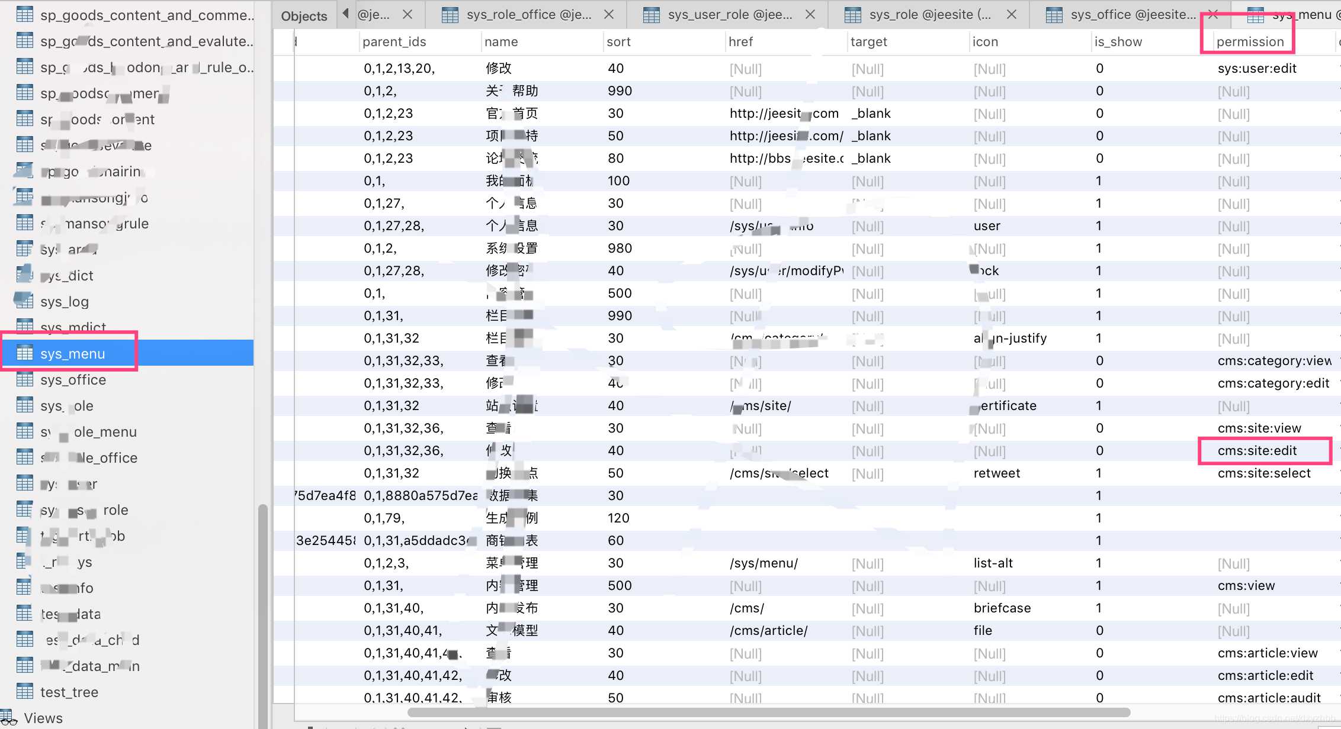The width and height of the screenshot is (1341, 729).
Task: Close the sys_role @jeesite tab
Action: pos(1012,14)
